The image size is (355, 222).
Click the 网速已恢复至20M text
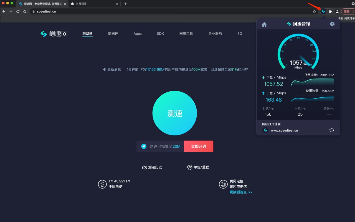pos(165,146)
